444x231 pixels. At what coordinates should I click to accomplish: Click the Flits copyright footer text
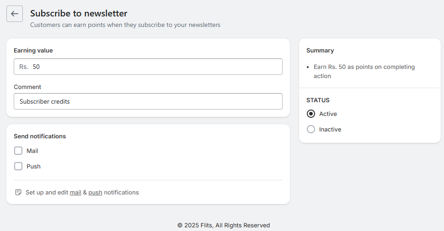224,225
